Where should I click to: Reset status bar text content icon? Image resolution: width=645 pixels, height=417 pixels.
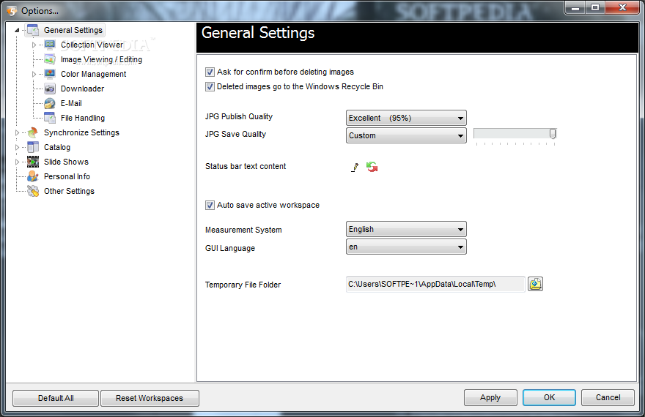(372, 167)
